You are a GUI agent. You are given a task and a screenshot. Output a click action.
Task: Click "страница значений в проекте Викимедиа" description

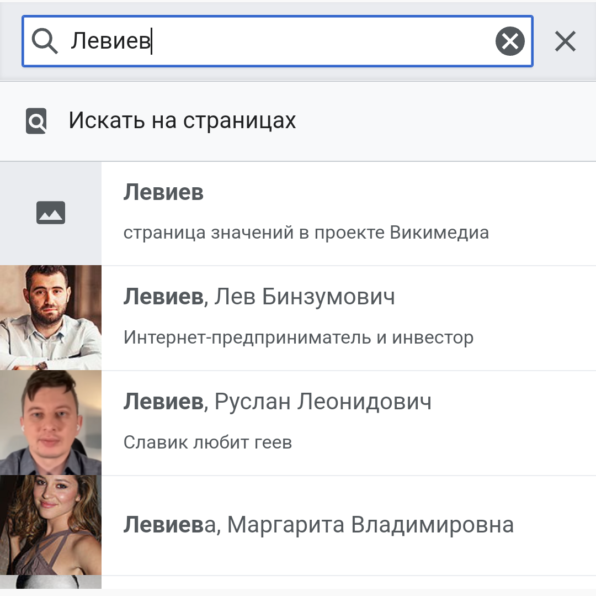[306, 233]
